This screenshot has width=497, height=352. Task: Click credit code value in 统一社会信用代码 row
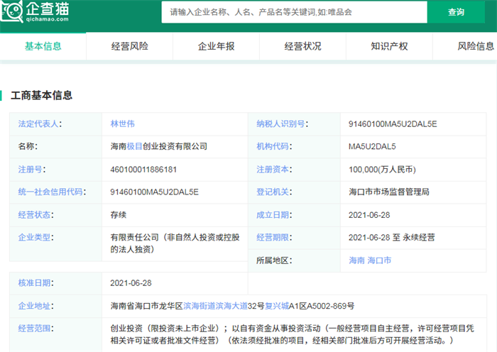click(x=154, y=192)
